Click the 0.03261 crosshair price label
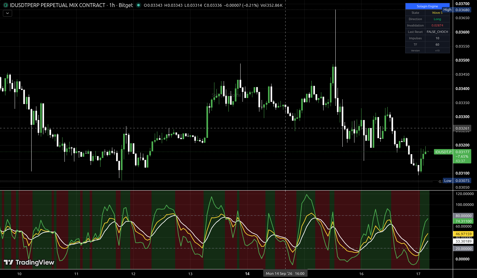477x278 pixels. pos(462,128)
